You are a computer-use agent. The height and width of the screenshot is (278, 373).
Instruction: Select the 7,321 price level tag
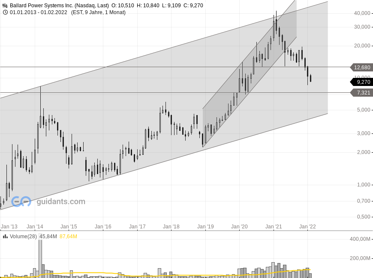pyautogui.click(x=361, y=93)
